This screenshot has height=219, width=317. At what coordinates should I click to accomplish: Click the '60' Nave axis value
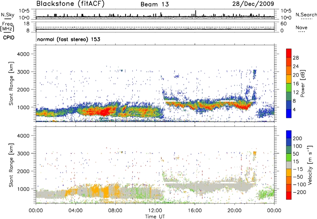point(283,24)
